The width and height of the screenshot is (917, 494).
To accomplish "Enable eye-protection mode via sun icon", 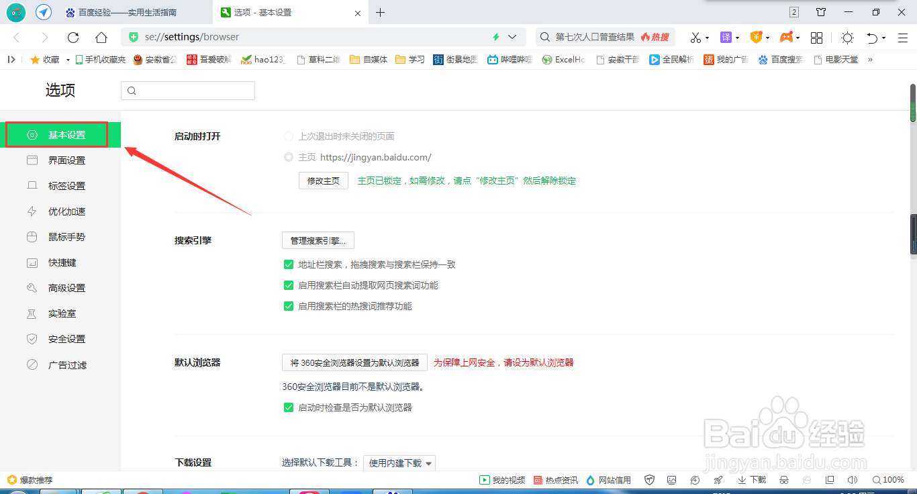I will pos(847,37).
